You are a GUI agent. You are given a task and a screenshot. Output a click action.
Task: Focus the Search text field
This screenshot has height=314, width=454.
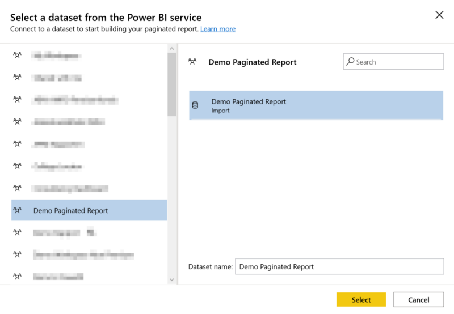tap(398, 62)
